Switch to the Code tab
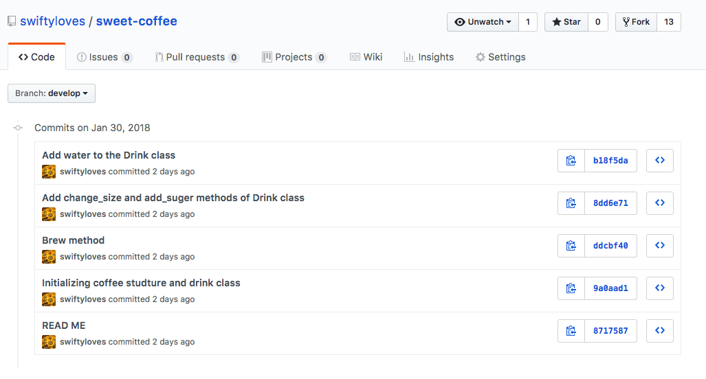This screenshot has width=706, height=379. [x=36, y=57]
